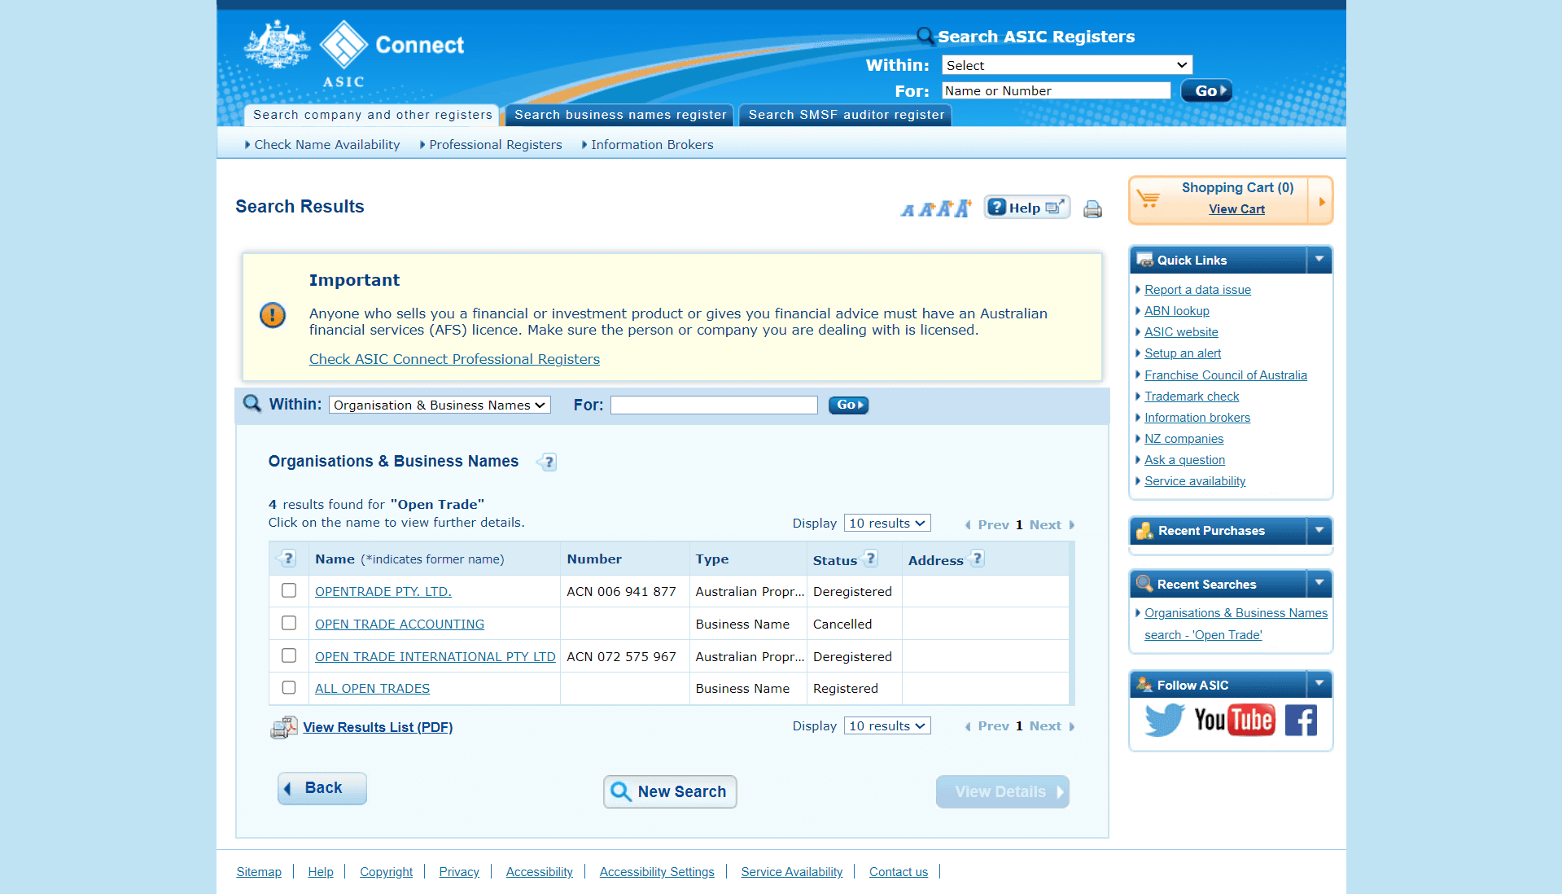Click the Go button in the results search bar
This screenshot has height=894, width=1562.
[848, 405]
